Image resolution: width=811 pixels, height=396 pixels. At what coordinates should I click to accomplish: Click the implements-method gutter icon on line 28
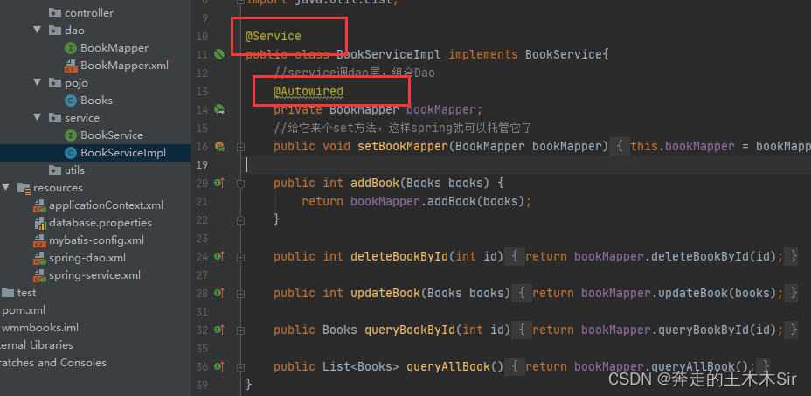pos(219,293)
